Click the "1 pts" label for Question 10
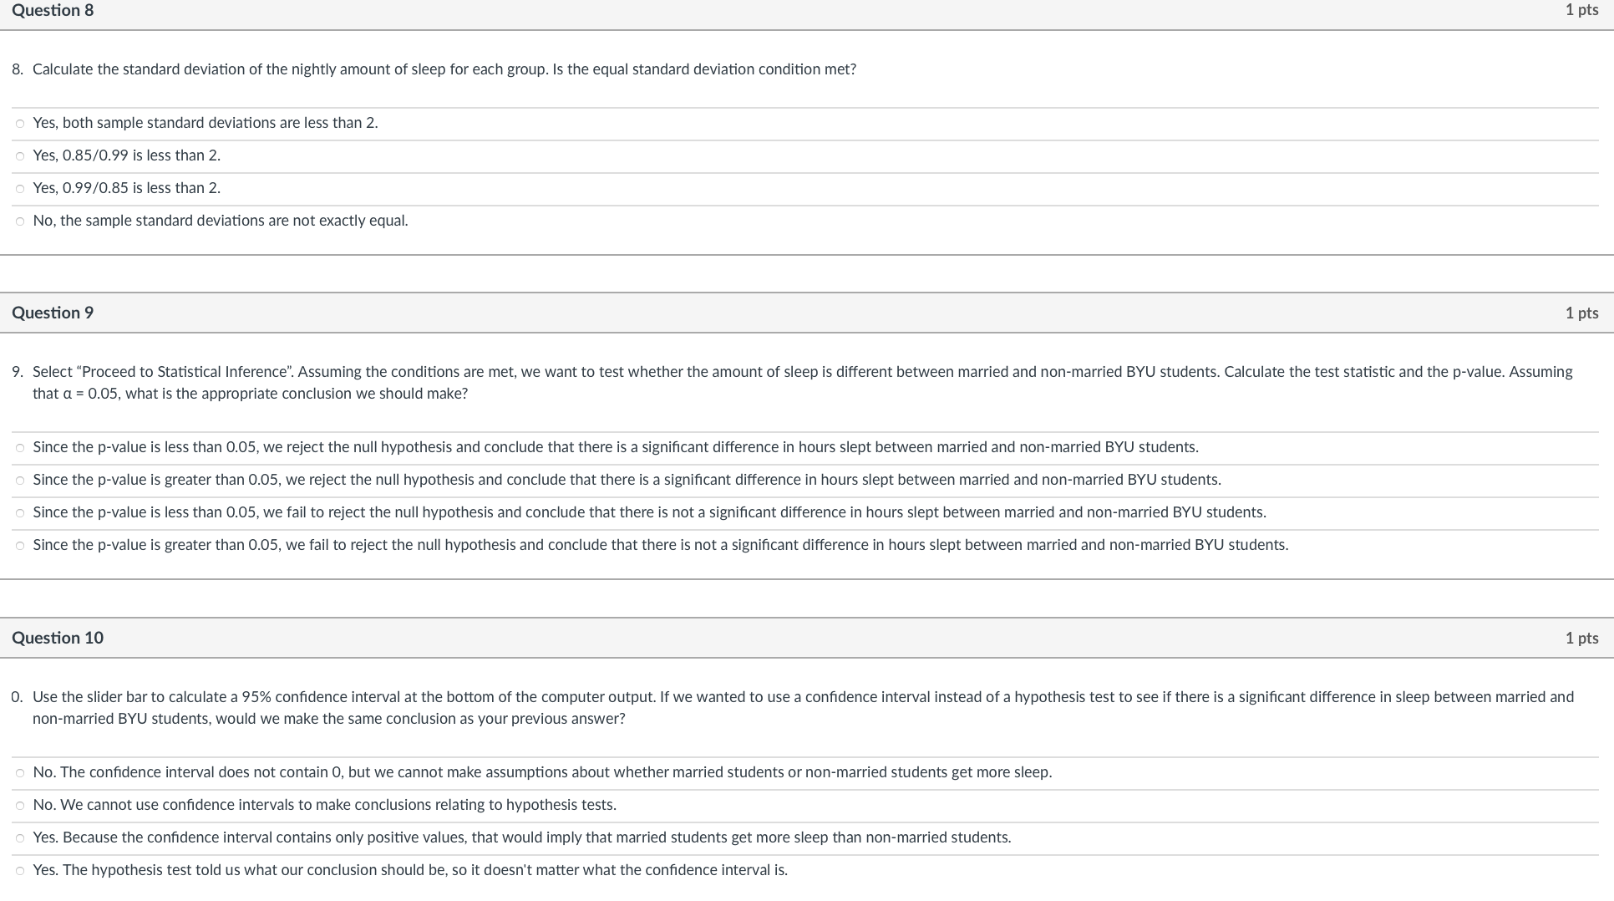This screenshot has width=1614, height=901. pyautogui.click(x=1581, y=638)
